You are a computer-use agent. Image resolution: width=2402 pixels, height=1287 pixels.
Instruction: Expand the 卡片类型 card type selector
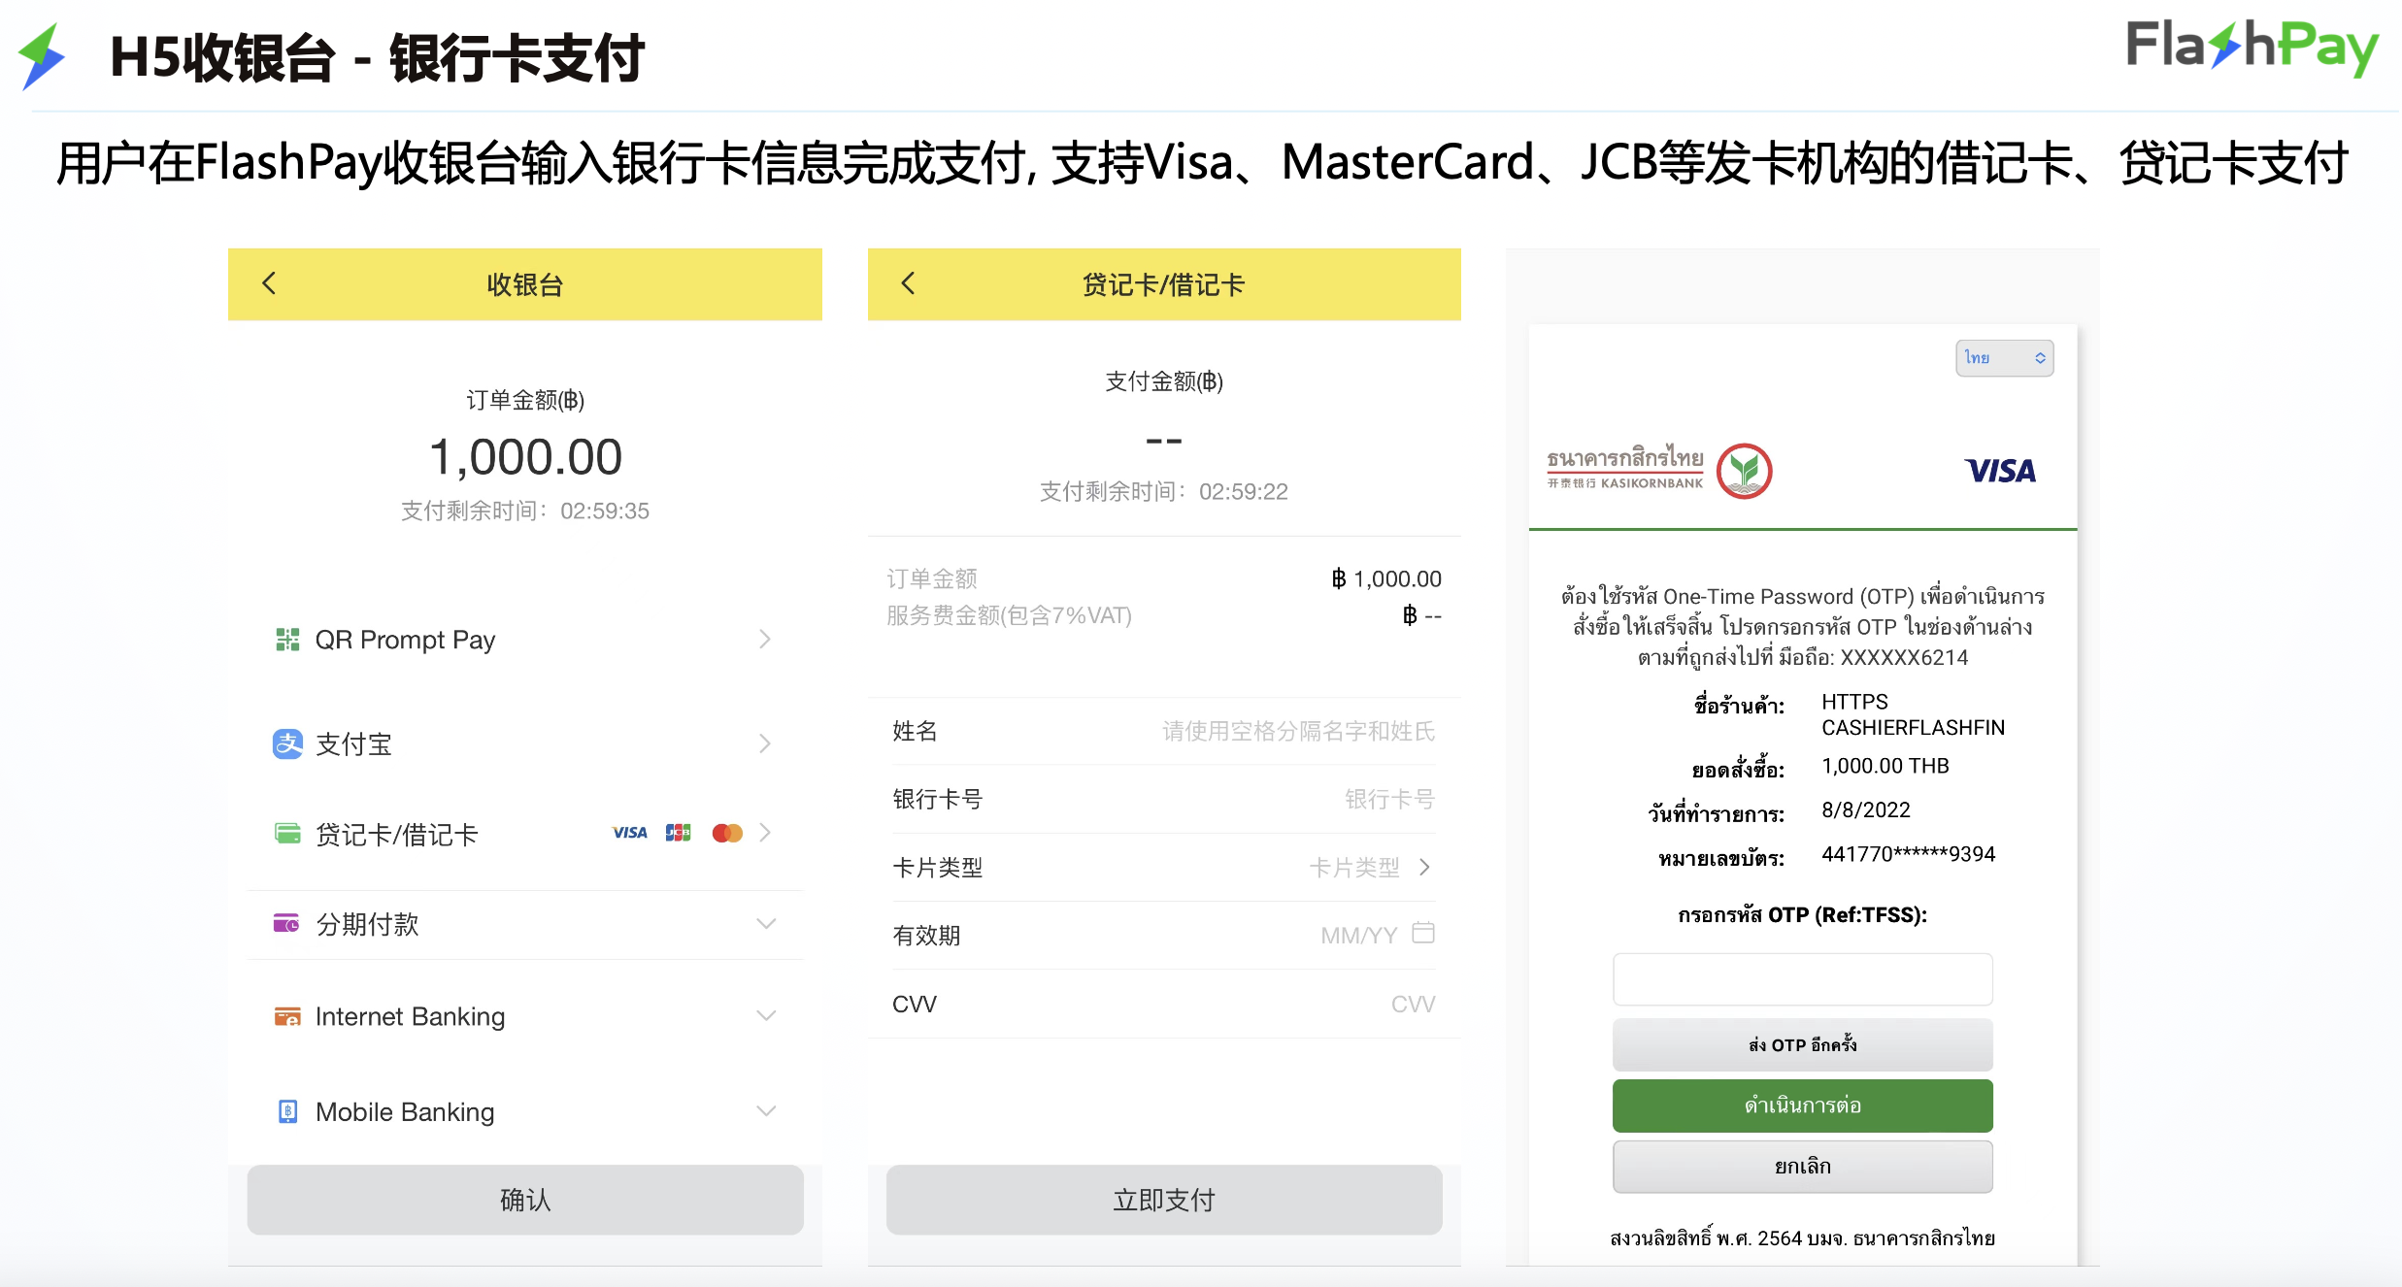pos(1424,867)
